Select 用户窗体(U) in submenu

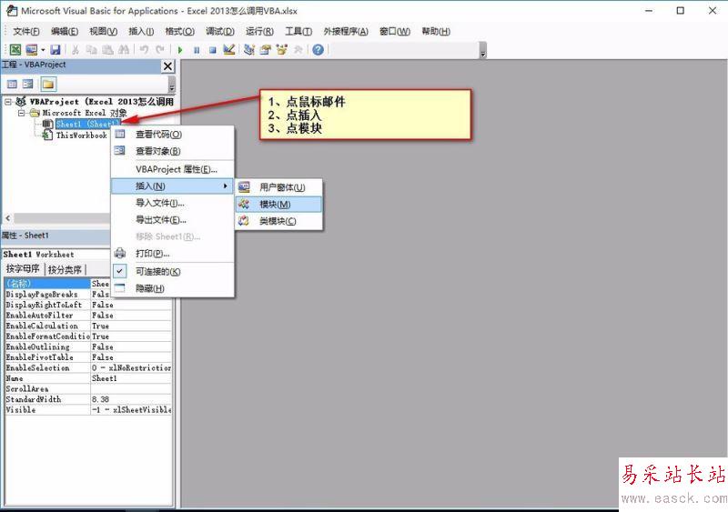pos(278,187)
